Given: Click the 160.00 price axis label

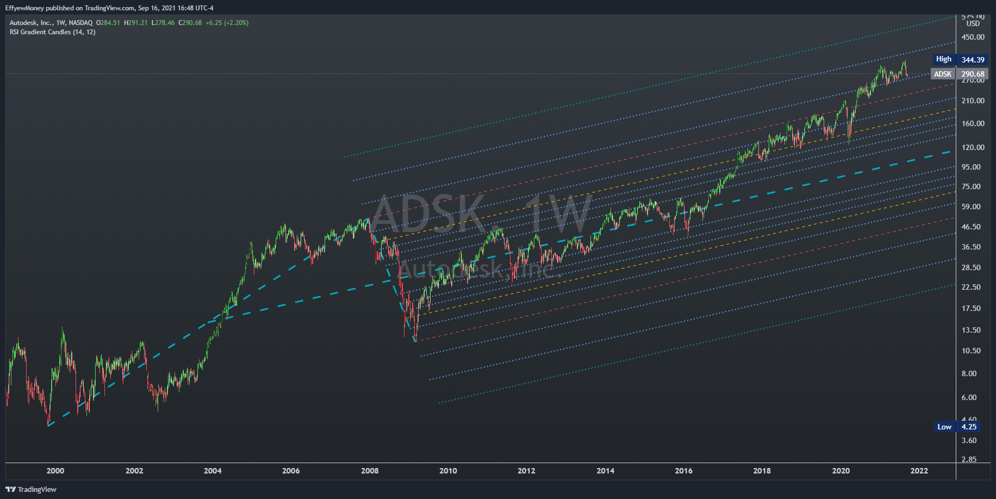Looking at the screenshot, I should pos(973,123).
